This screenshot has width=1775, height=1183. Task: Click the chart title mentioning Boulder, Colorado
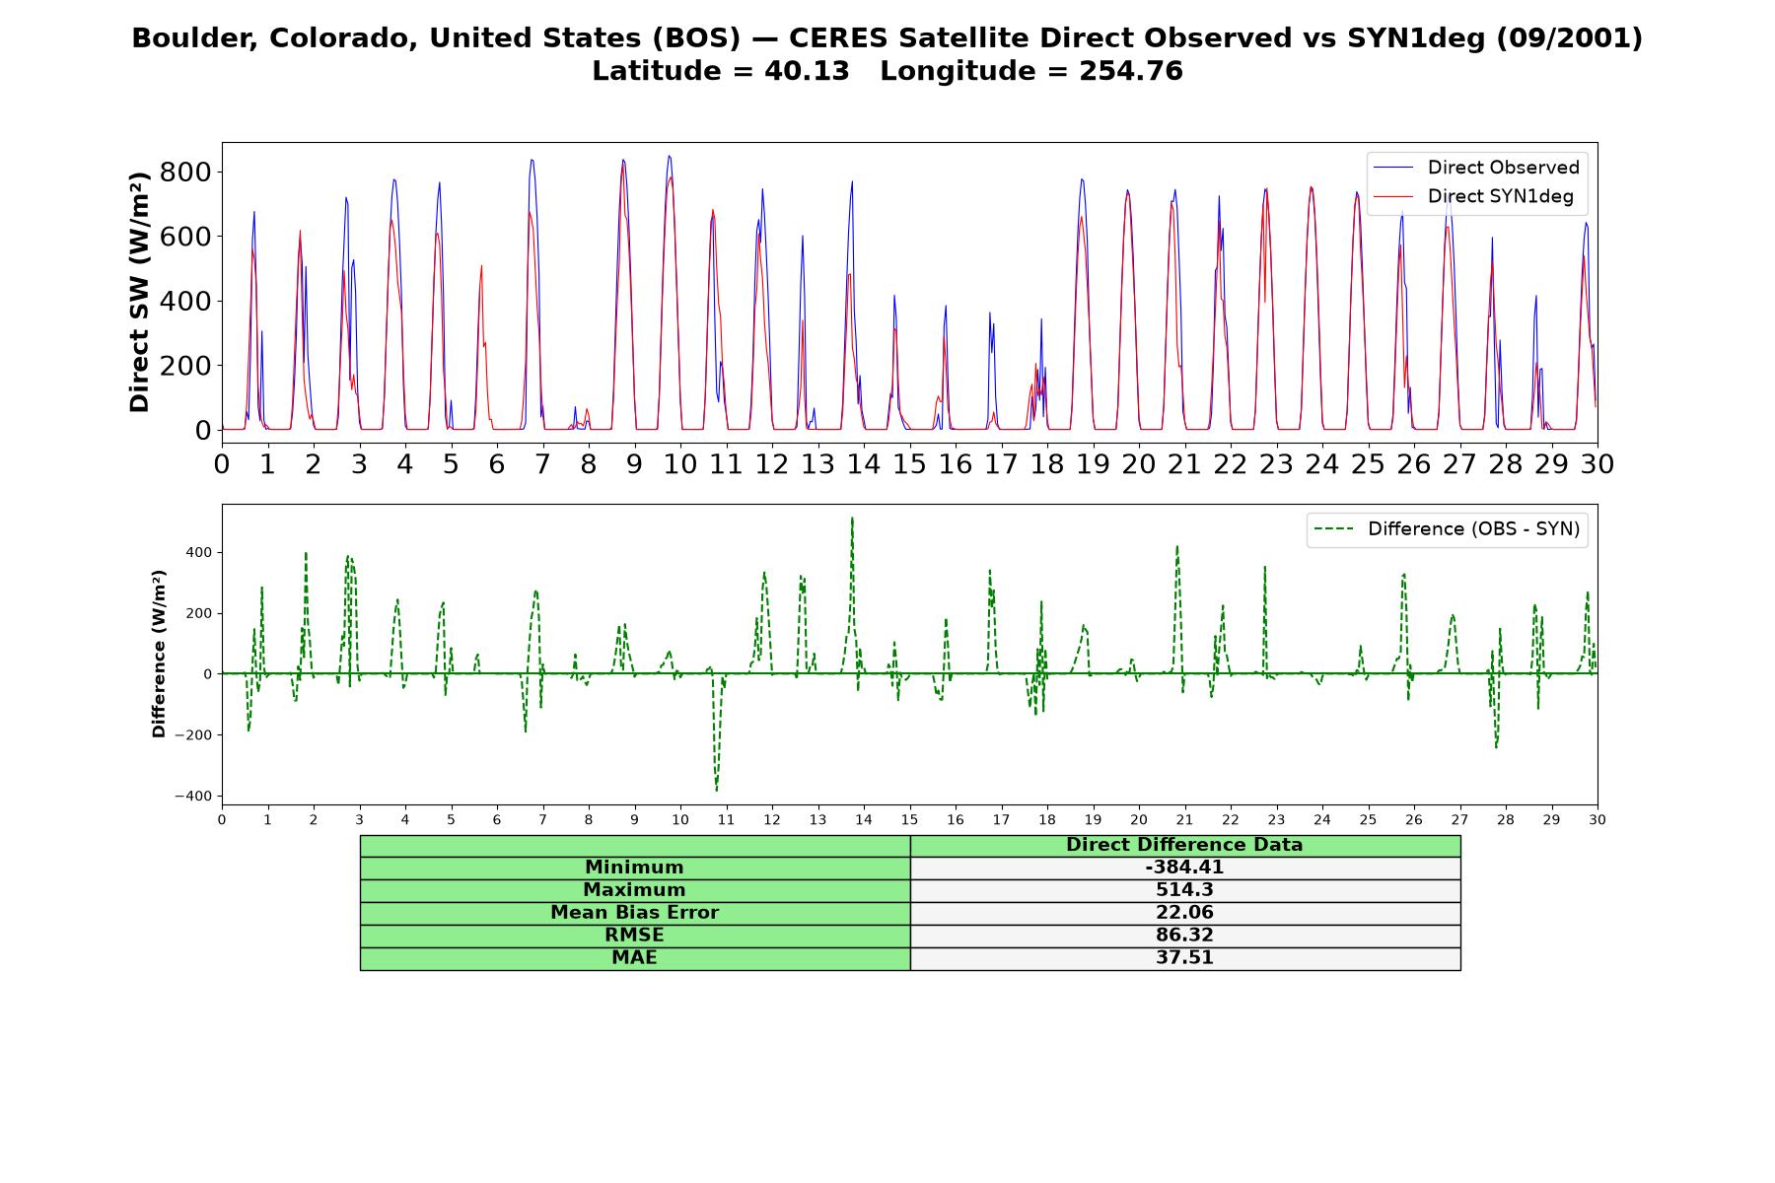click(887, 38)
